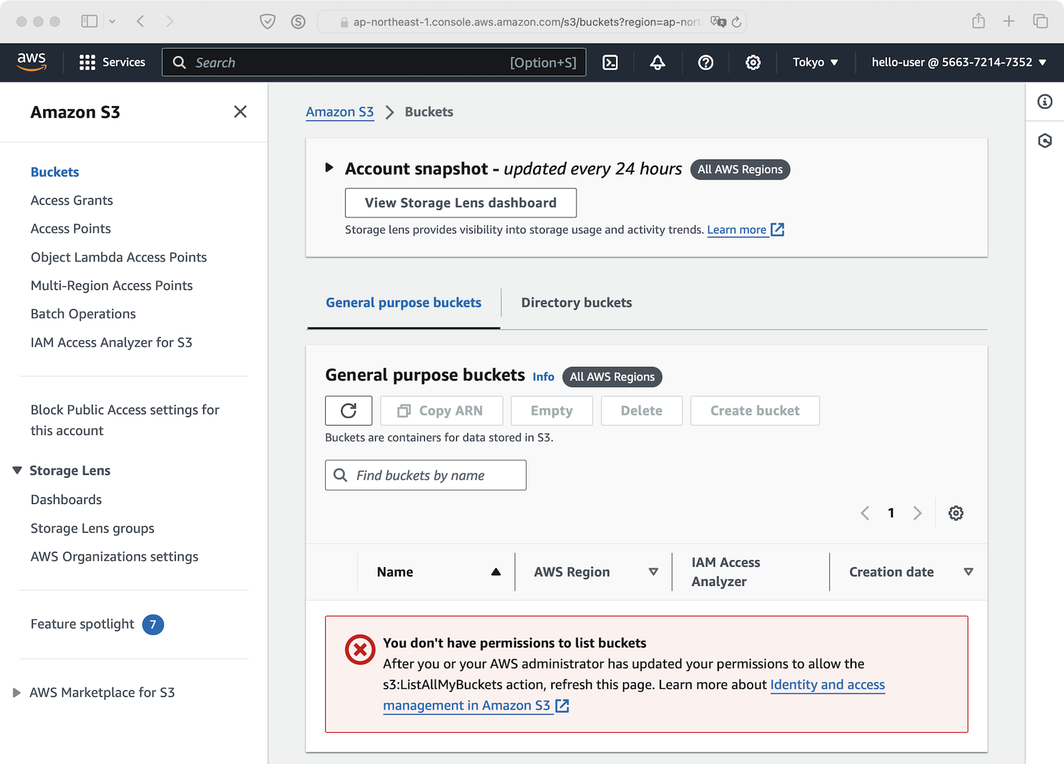The image size is (1064, 764).
Task: Click the Safari privacy shield icon
Action: click(267, 22)
